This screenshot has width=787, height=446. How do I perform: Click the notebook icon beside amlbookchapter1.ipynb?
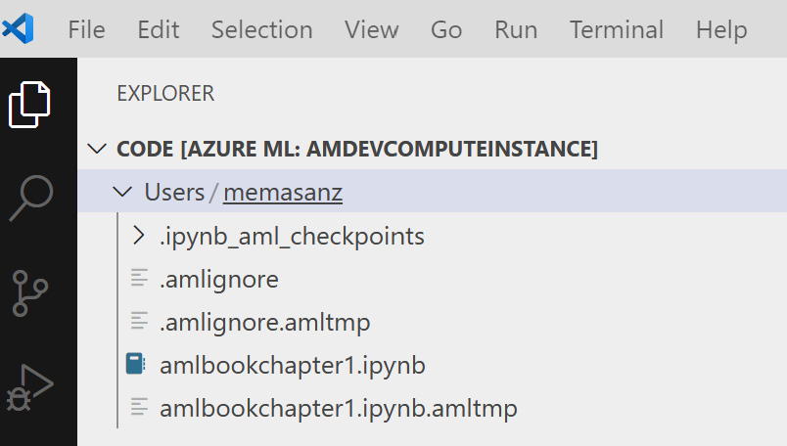click(x=135, y=364)
